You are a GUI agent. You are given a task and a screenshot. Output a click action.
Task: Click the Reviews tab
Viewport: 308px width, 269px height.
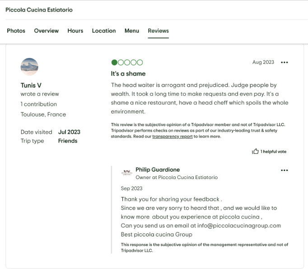tap(159, 31)
